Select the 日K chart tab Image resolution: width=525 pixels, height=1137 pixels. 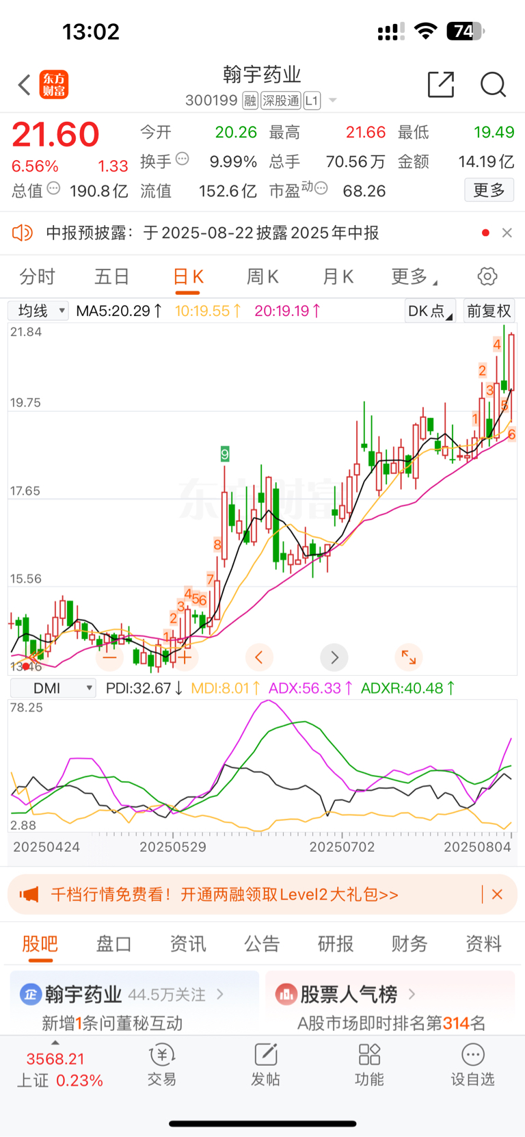[189, 276]
